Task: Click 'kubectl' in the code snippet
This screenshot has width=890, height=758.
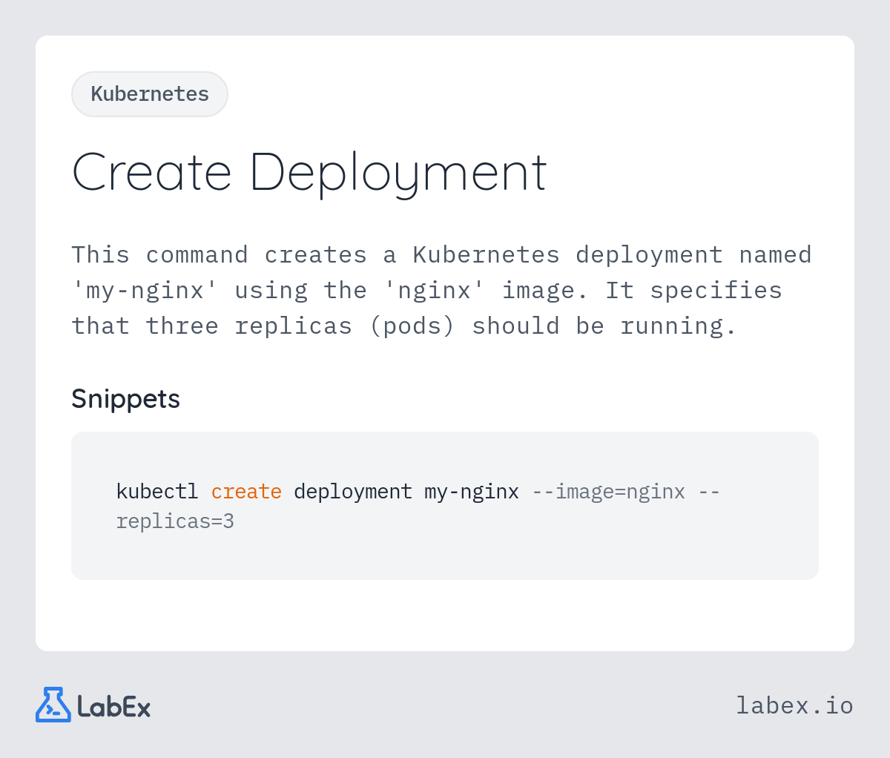Action: tap(157, 492)
